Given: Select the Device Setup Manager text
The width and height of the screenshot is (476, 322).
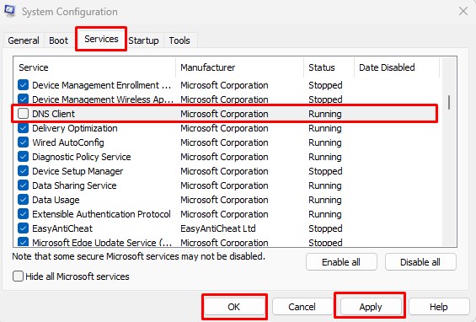Looking at the screenshot, I should click(x=78, y=171).
